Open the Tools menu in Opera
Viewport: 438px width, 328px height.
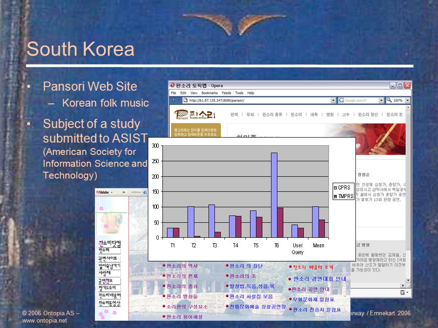[239, 93]
